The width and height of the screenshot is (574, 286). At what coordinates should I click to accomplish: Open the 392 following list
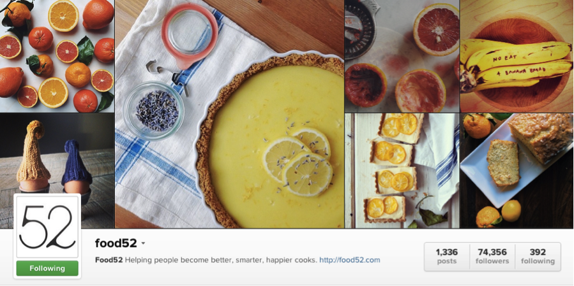[538, 257]
